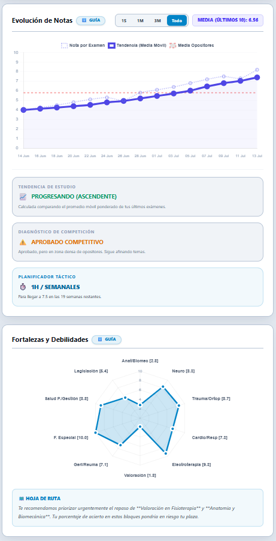The image size is (276, 541).
Task: Toggle the Nota por Examen legend entry
Action: click(83, 45)
